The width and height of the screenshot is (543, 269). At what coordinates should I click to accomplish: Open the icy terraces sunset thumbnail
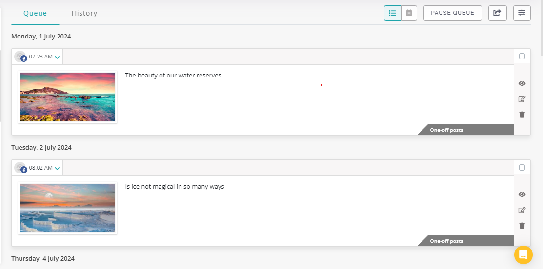point(67,208)
